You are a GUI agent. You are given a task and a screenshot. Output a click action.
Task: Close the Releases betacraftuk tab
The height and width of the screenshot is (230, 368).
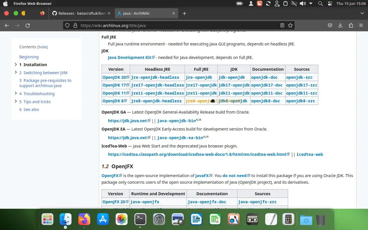pyautogui.click(x=109, y=13)
